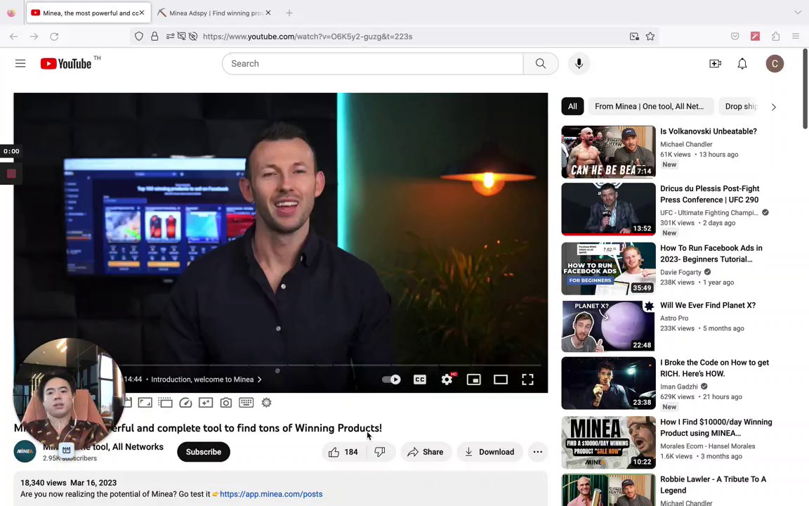The height and width of the screenshot is (506, 809).
Task: Open the app.minea.com/posts link
Action: [x=271, y=494]
